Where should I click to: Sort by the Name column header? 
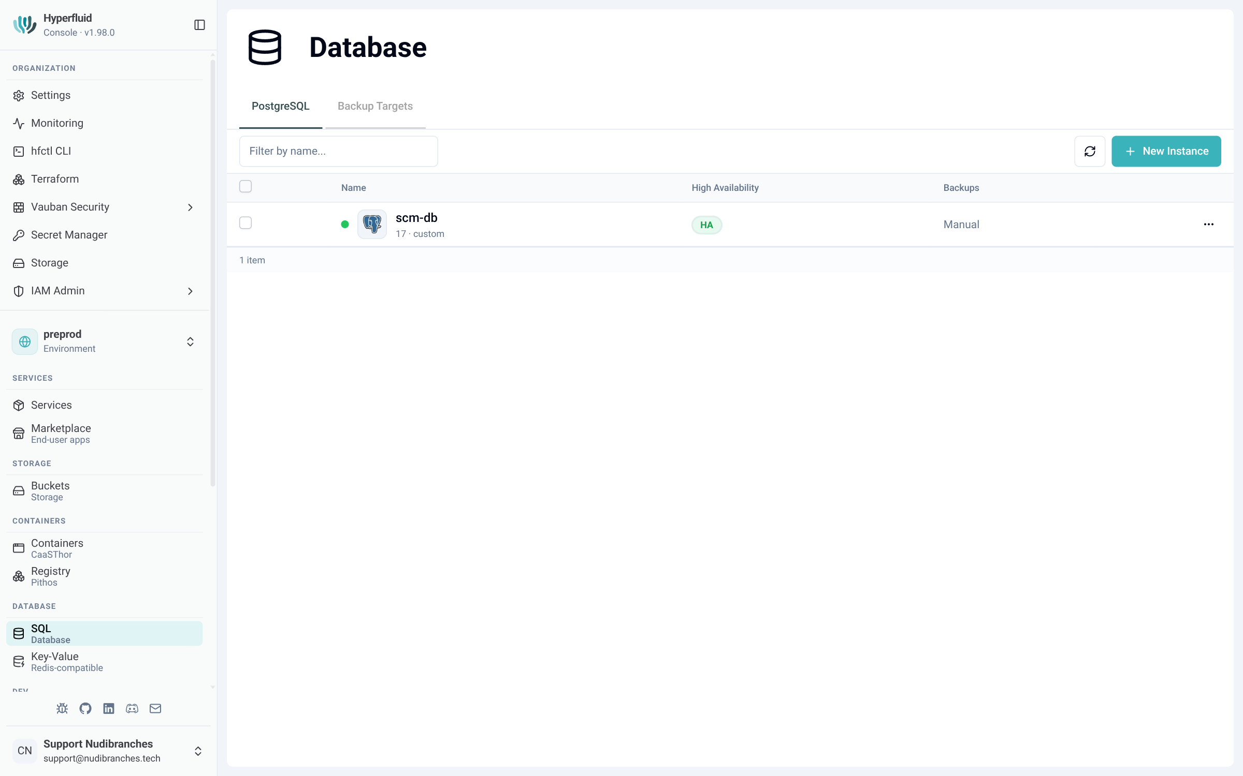[353, 188]
